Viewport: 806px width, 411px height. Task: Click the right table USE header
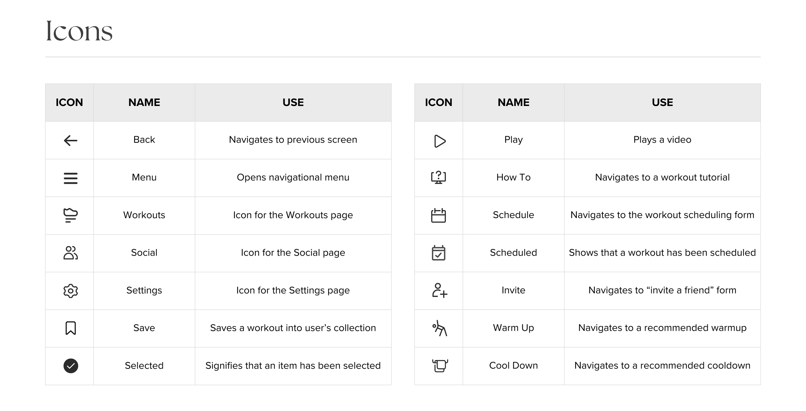click(x=662, y=102)
